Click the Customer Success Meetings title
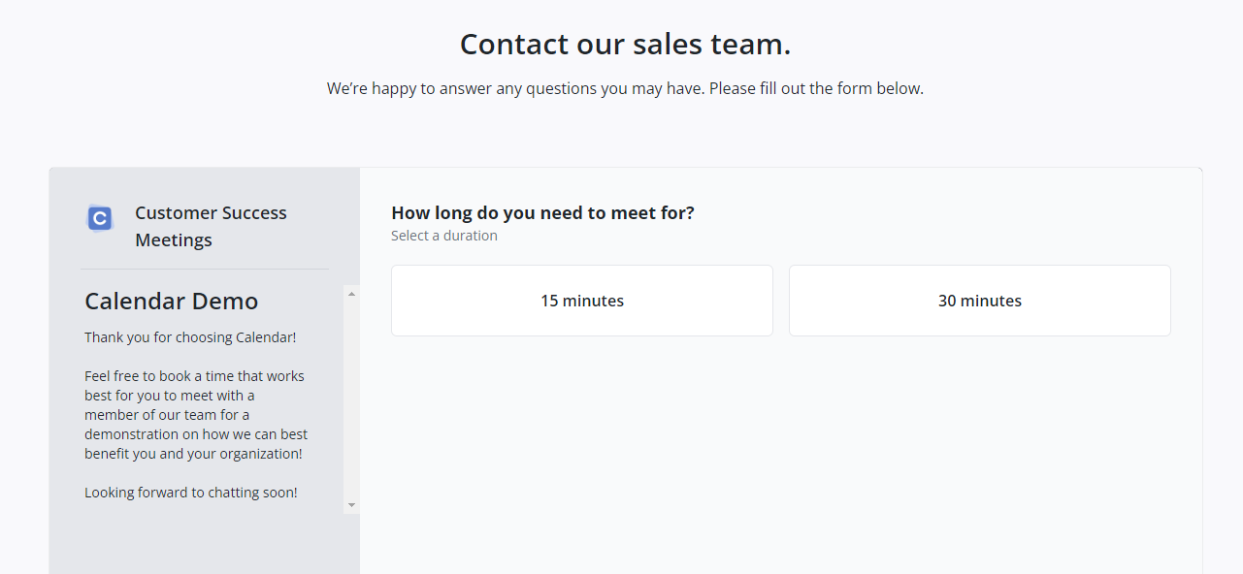The height and width of the screenshot is (574, 1243). point(211,226)
